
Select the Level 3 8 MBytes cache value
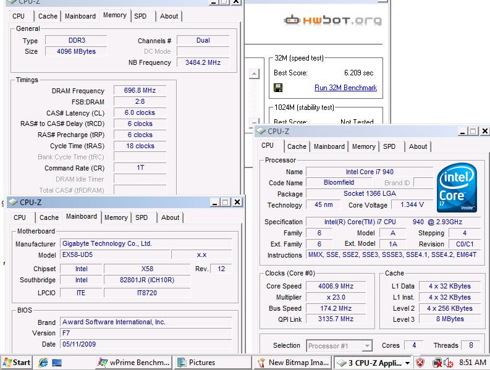pos(450,319)
